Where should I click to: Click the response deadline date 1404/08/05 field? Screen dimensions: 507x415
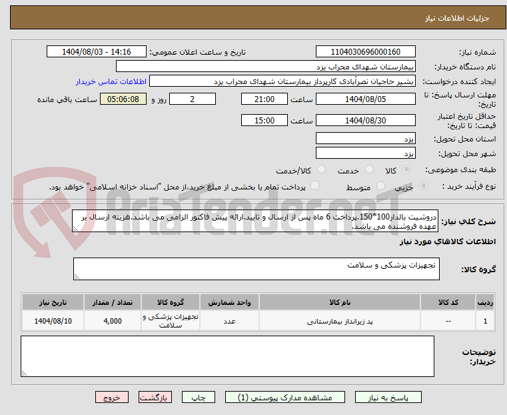point(365,99)
